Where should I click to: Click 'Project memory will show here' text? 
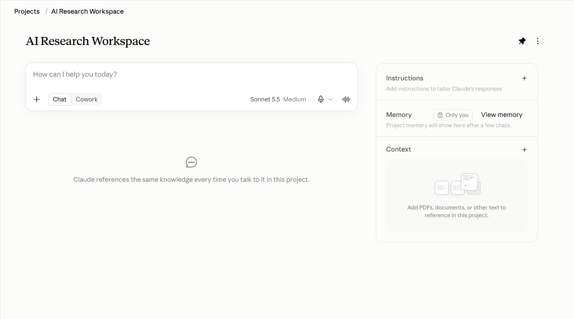(448, 125)
